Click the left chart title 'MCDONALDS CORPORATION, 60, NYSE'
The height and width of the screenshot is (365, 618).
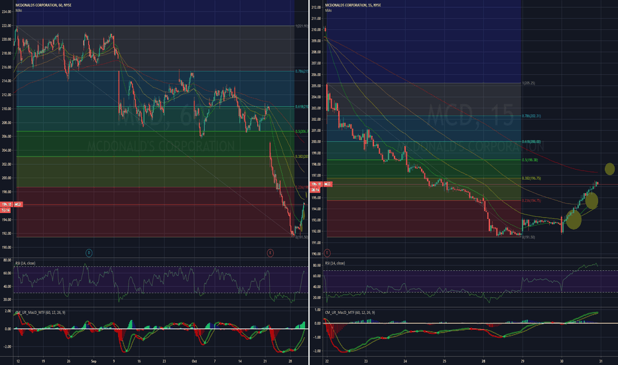click(43, 5)
